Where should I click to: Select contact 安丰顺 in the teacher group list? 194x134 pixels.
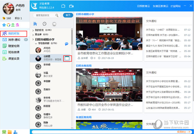click(51, 67)
